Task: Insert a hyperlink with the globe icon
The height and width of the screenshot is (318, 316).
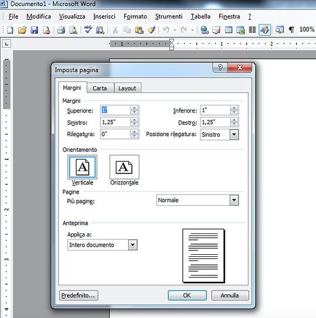Action: coord(205,30)
